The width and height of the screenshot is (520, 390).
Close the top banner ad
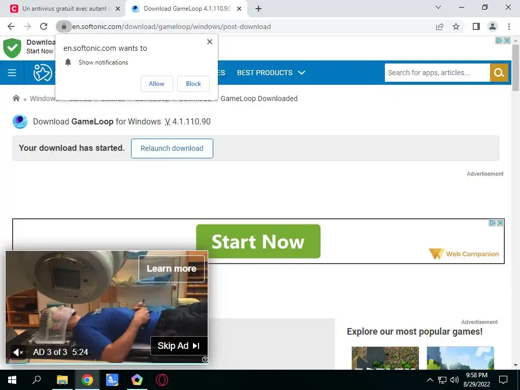click(507, 41)
